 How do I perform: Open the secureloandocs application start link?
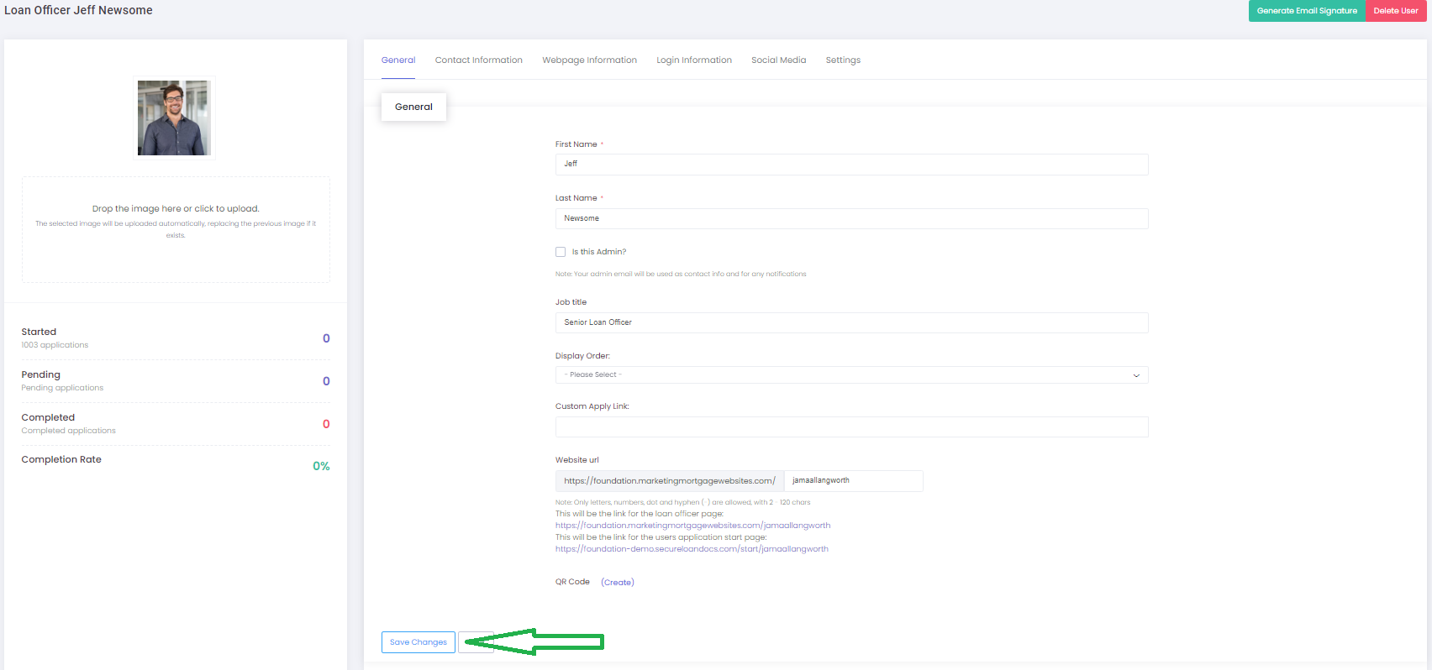coord(692,549)
